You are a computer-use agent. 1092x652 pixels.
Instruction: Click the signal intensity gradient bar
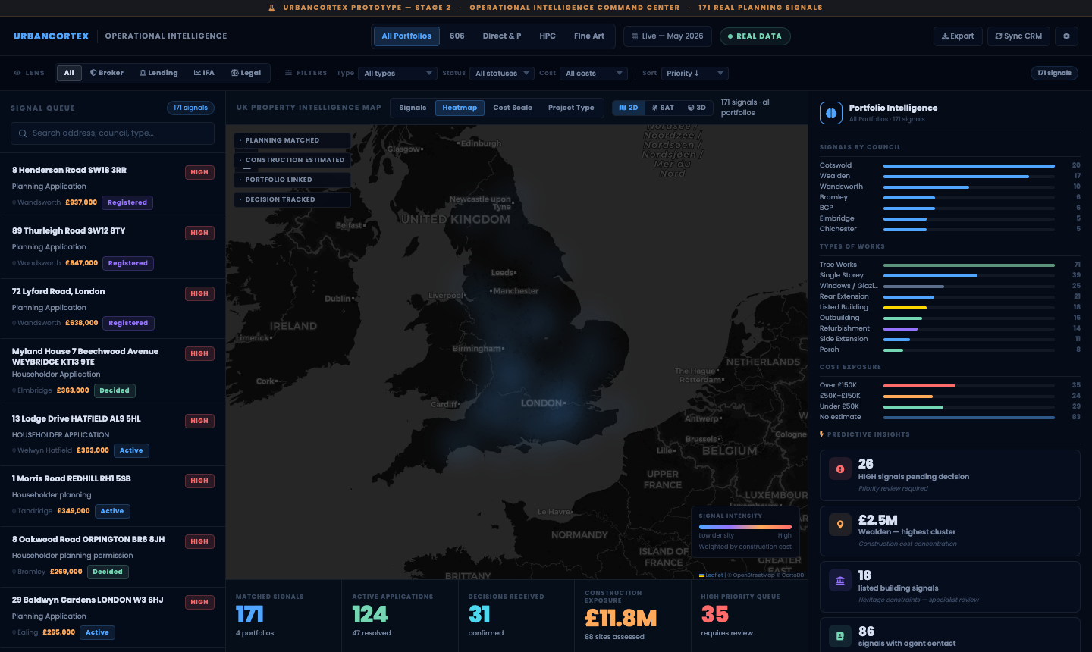(x=745, y=526)
